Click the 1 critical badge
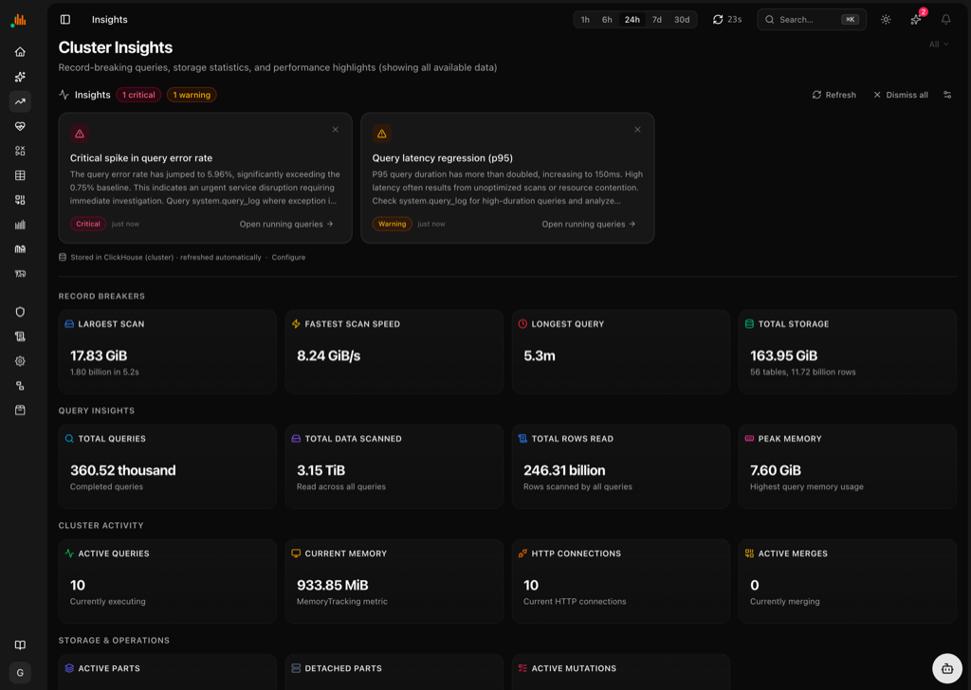The image size is (971, 690). pyautogui.click(x=138, y=95)
